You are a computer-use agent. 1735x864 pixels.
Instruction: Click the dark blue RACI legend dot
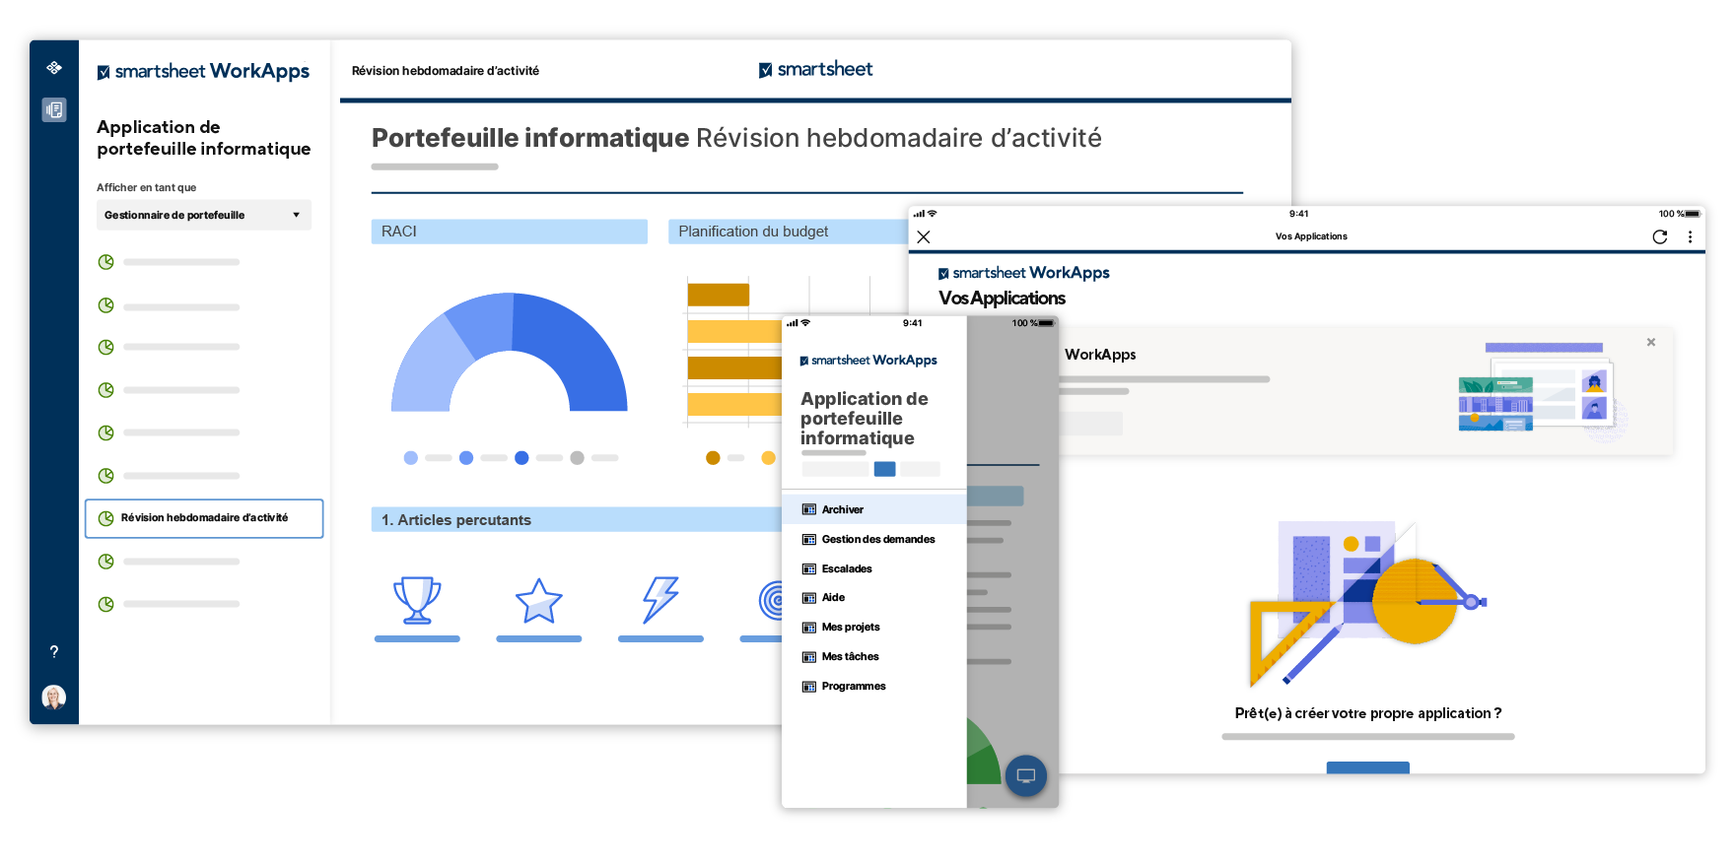pos(521,458)
